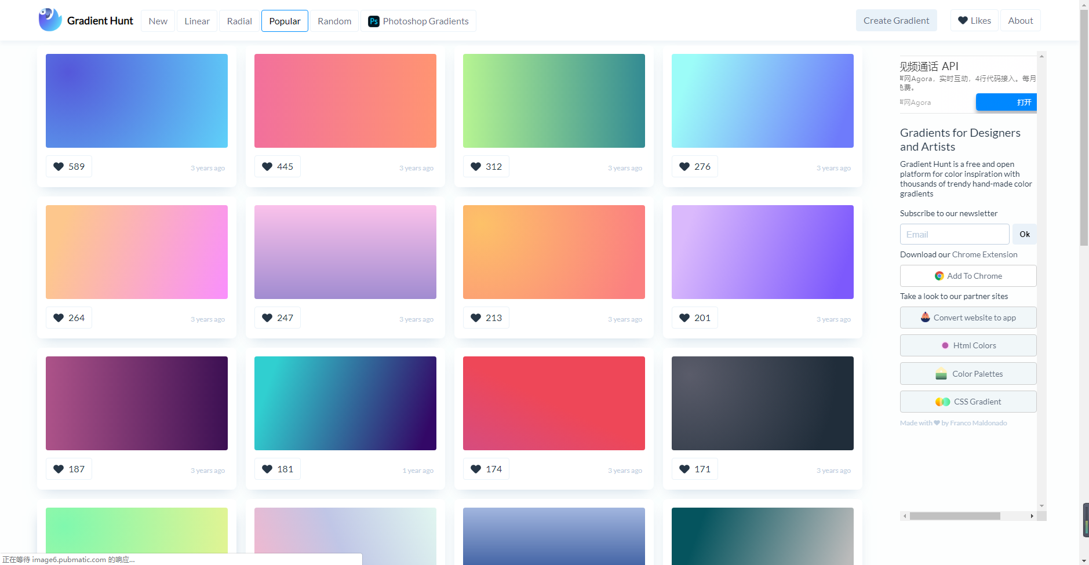Click the sidebar scroll down arrow
Viewport: 1089px width, 565px height.
[x=1041, y=506]
